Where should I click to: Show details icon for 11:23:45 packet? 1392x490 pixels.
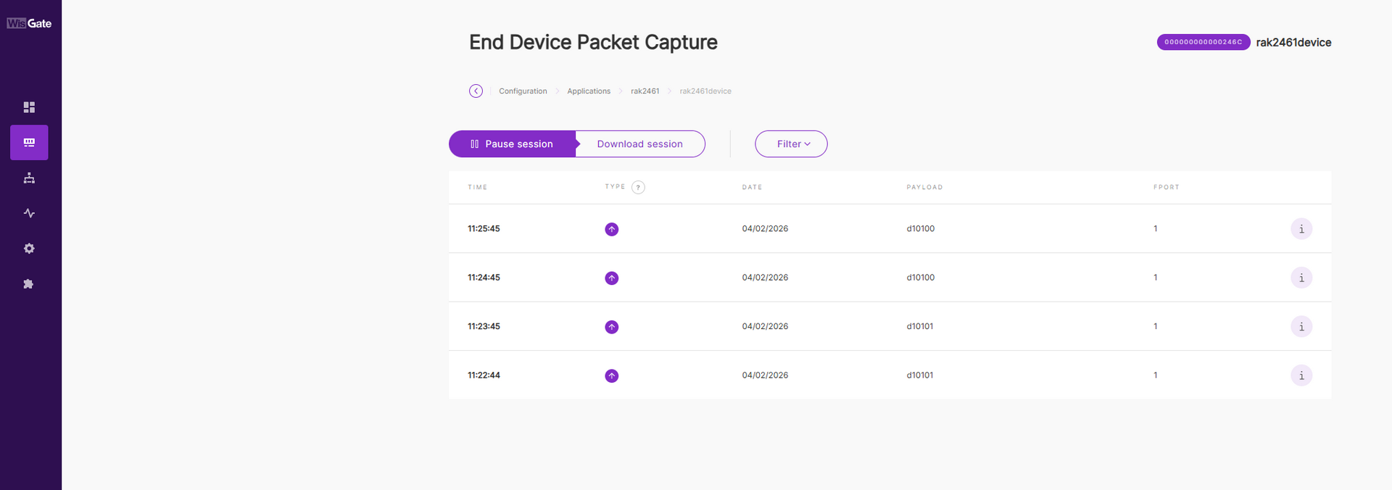coord(1301,327)
